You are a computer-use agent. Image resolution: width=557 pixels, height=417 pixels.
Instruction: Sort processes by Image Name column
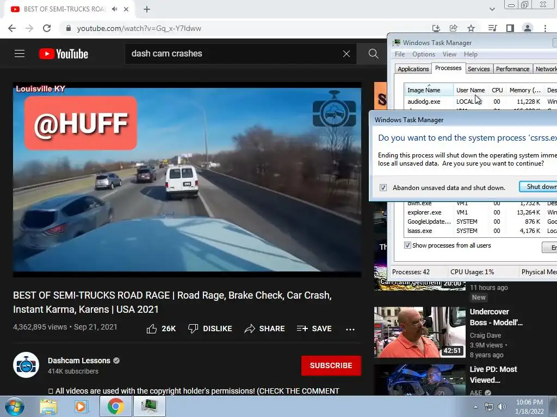(x=429, y=90)
